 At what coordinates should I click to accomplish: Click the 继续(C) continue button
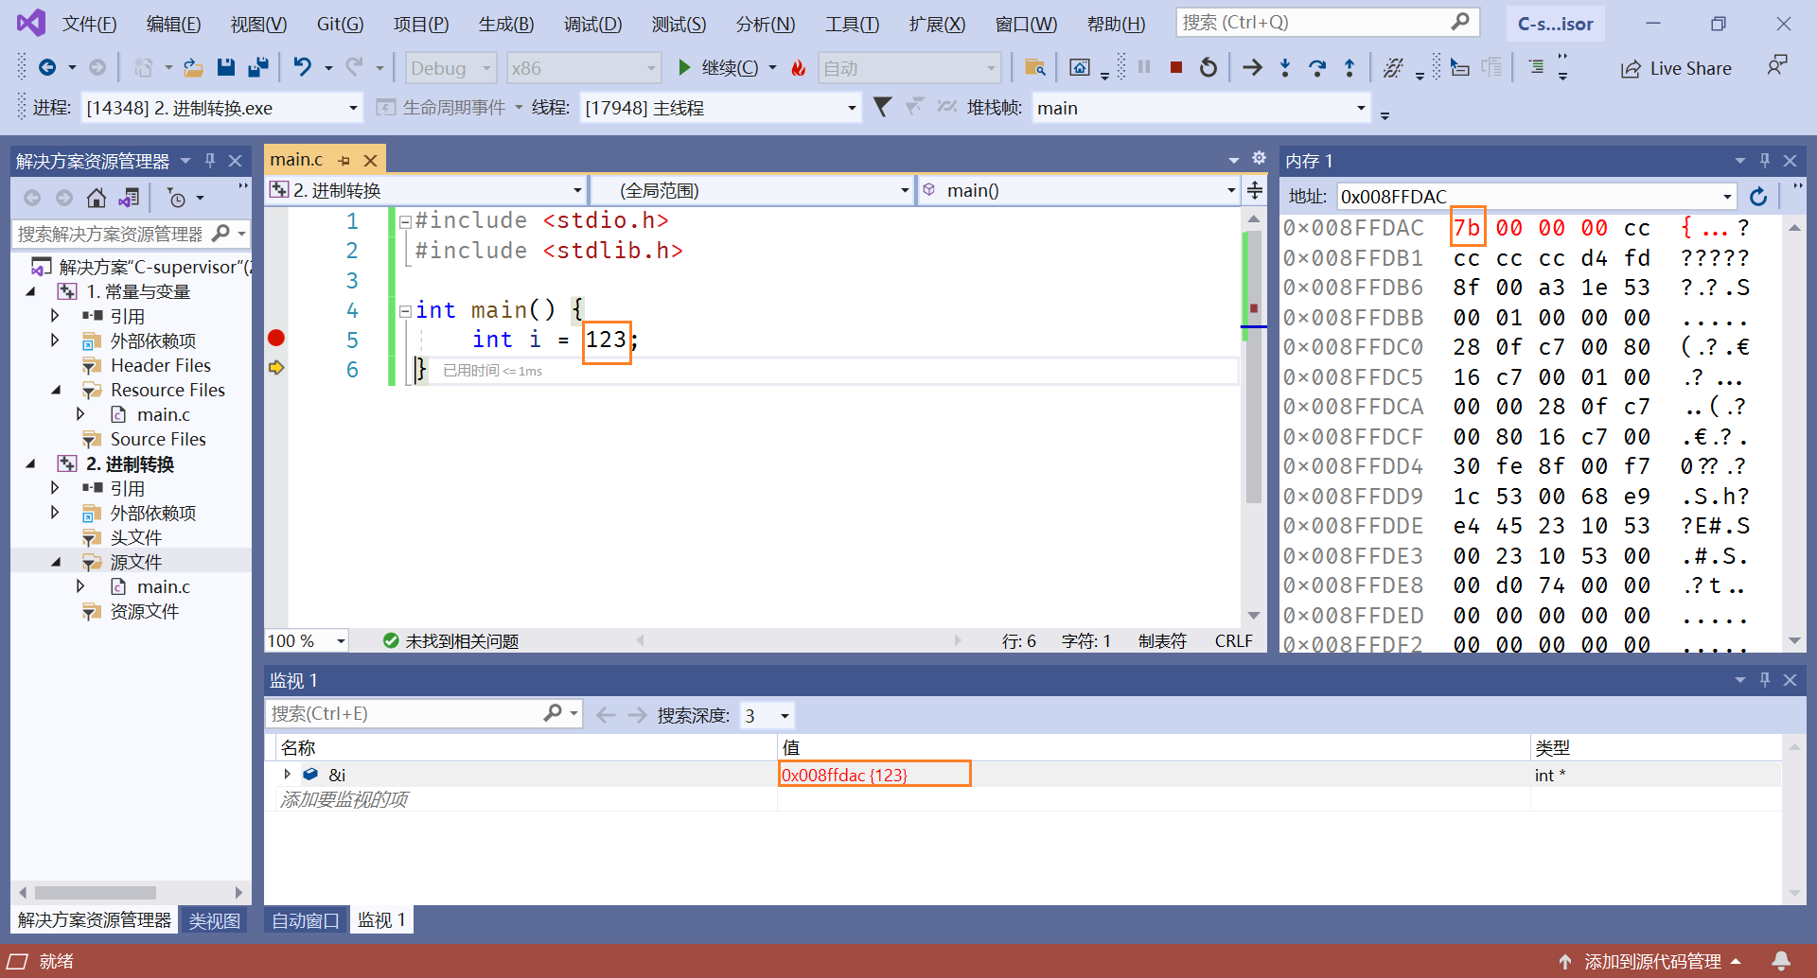718,67
